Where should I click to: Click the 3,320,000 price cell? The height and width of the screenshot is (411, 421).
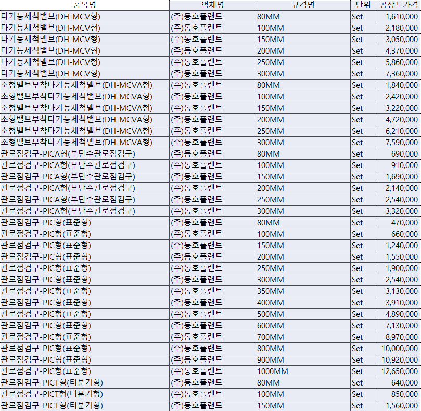[399, 211]
